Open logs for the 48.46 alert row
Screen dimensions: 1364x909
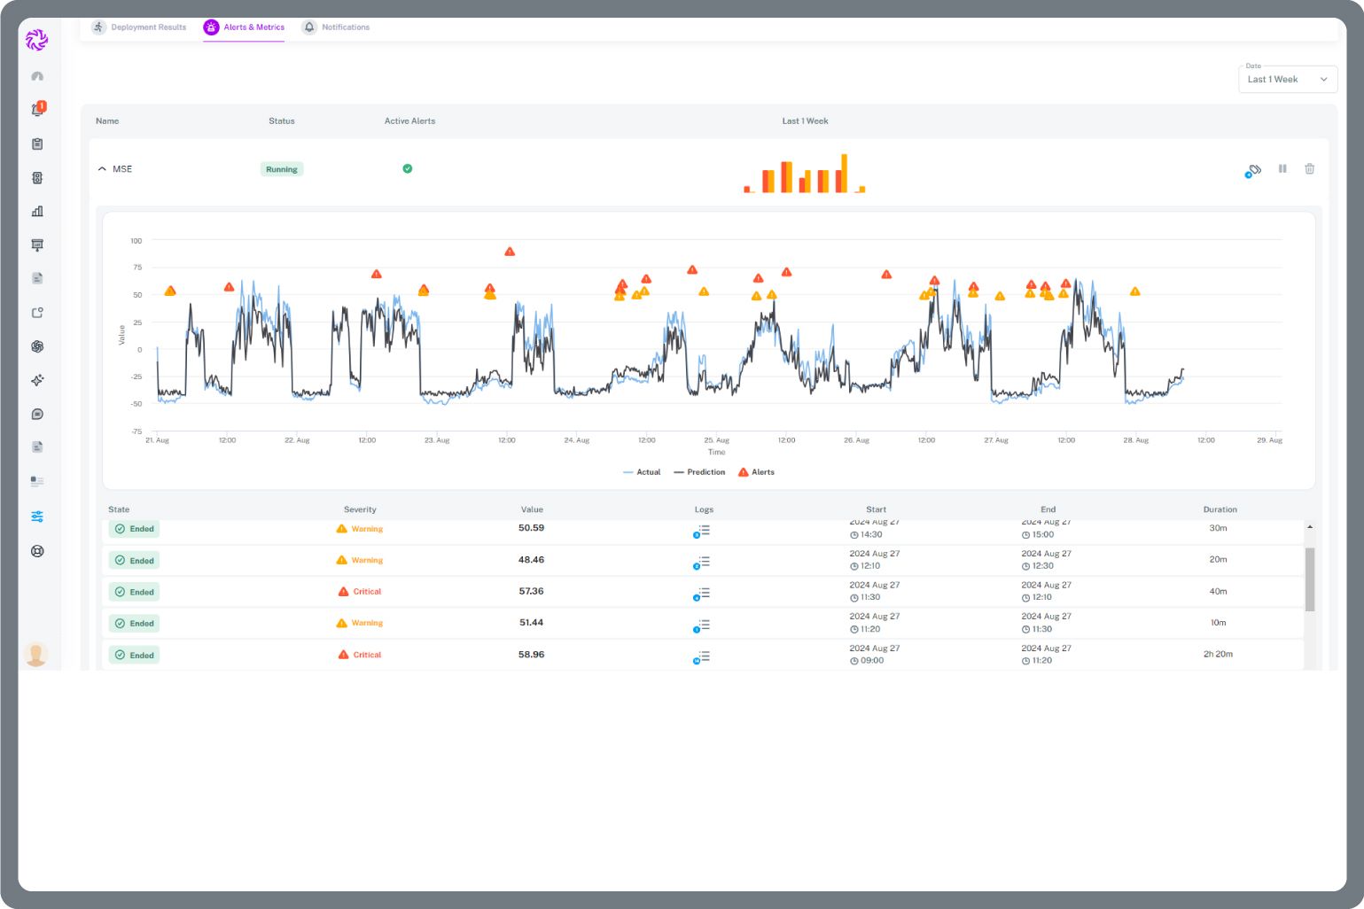pyautogui.click(x=702, y=563)
